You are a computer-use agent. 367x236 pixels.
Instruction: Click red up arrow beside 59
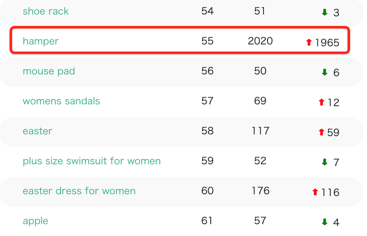[322, 132]
